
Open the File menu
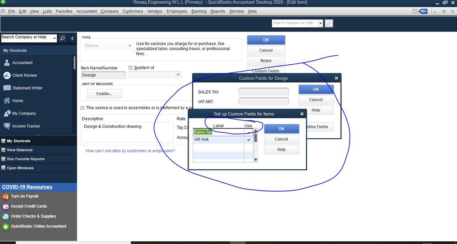tap(11, 11)
